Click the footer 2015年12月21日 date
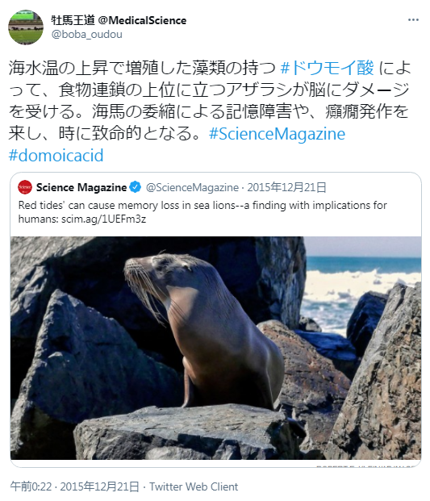Image resolution: width=430 pixels, height=501 pixels. pos(100,486)
